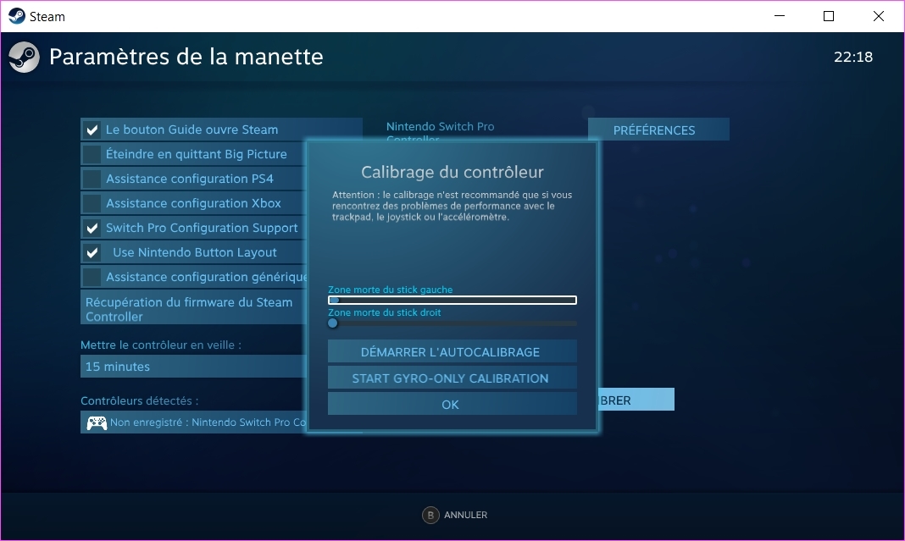Screen dimensions: 905x541
Task: Click the 'Zone morte du stick droit' slider handle
Action: click(332, 323)
